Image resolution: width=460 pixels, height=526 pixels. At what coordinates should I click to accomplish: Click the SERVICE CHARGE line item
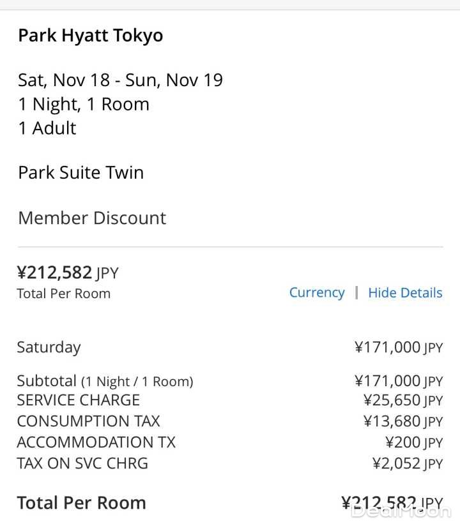78,400
